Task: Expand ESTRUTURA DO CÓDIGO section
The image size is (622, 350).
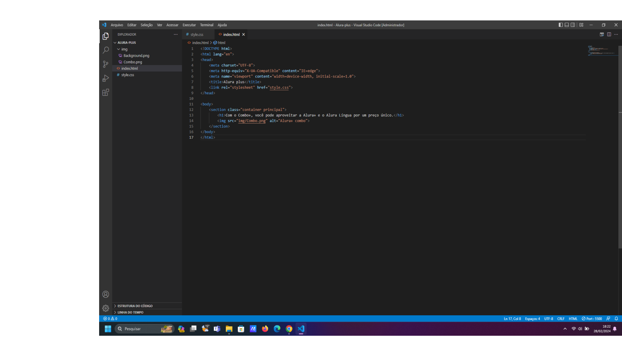Action: point(147,306)
